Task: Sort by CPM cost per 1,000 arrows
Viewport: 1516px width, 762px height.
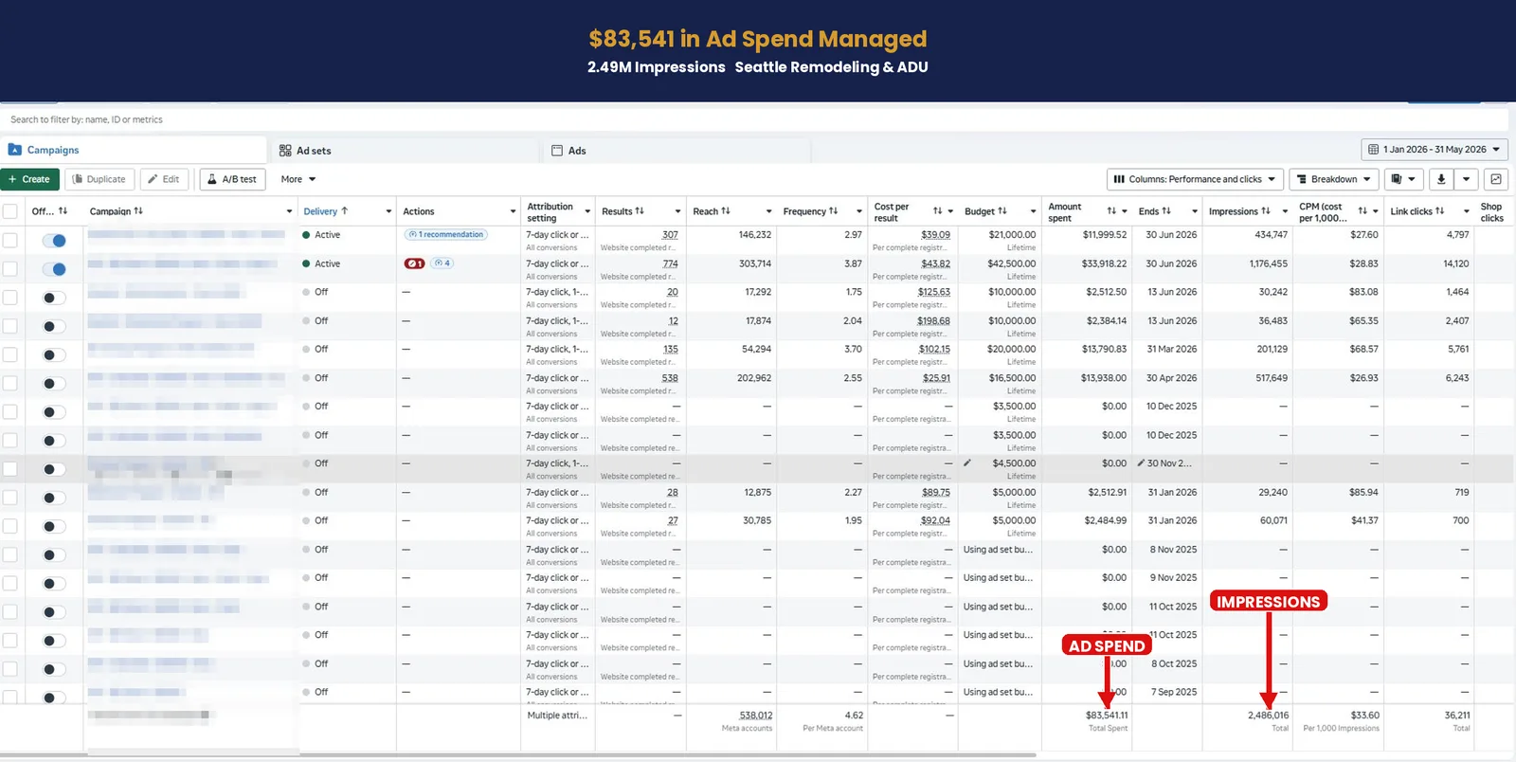Action: [1363, 211]
